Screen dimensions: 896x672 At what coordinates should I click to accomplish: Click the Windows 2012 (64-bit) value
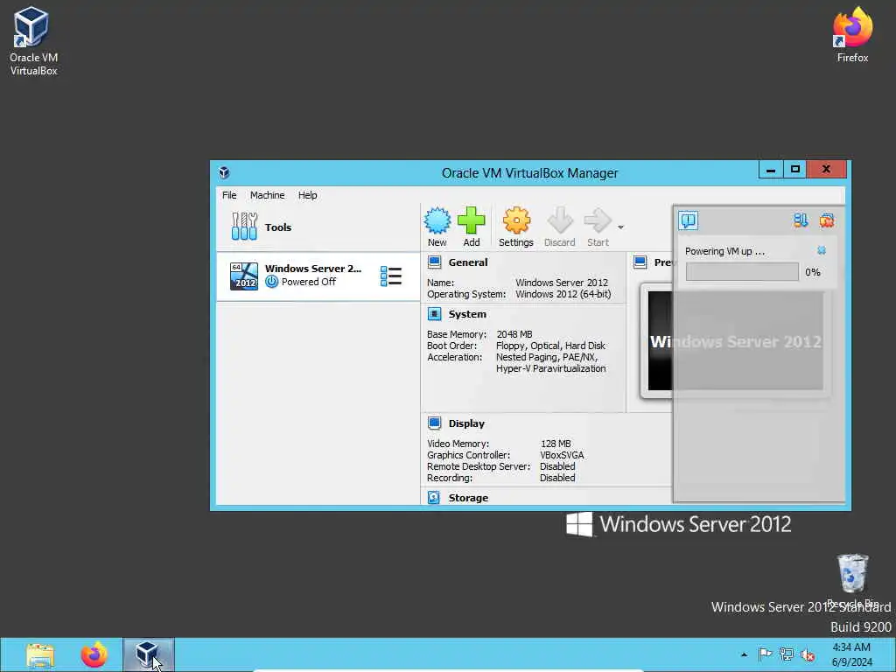point(563,294)
